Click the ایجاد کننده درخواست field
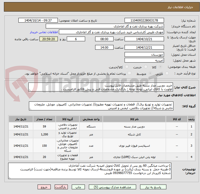Viewport: 200px width, 194px height. point(111,32)
